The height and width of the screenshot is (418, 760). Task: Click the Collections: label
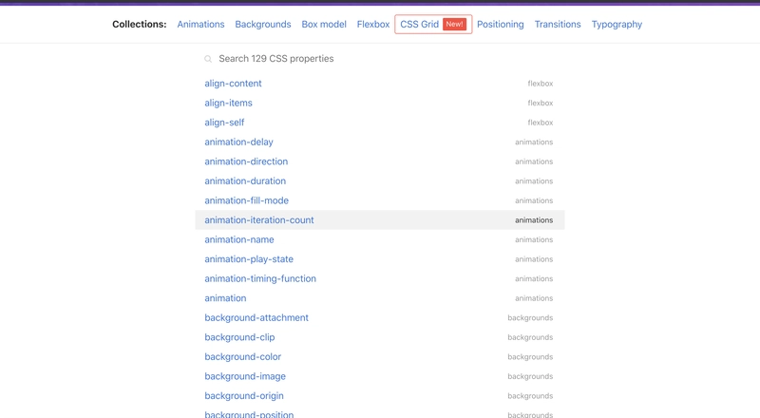point(140,25)
